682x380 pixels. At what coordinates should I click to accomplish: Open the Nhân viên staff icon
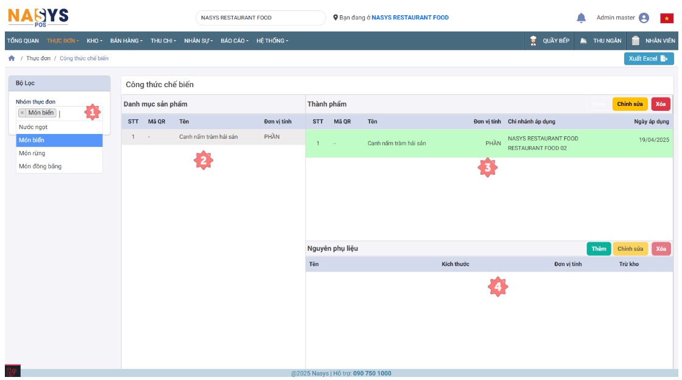(x=636, y=41)
